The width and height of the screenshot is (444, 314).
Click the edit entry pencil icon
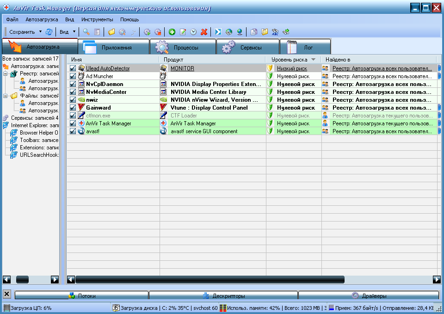[x=183, y=32]
